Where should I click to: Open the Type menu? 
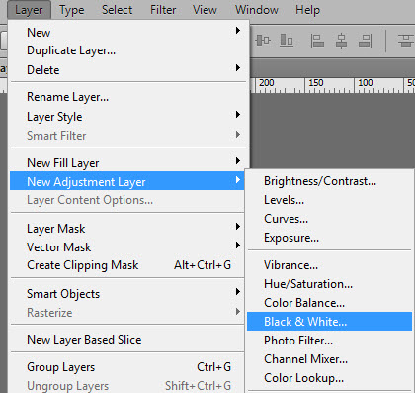[x=71, y=10]
